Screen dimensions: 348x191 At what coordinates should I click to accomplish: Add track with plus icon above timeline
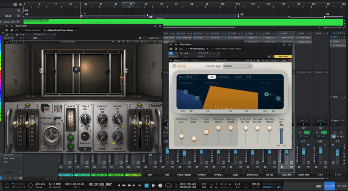click(x=20, y=4)
